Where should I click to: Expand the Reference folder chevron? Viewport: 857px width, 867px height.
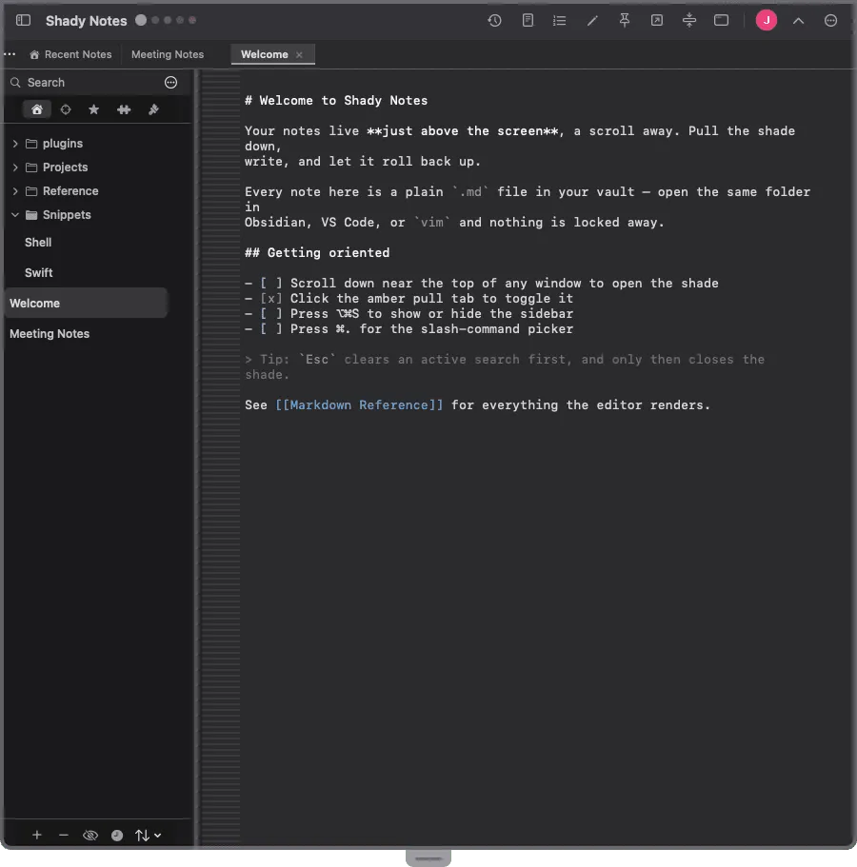pos(15,191)
